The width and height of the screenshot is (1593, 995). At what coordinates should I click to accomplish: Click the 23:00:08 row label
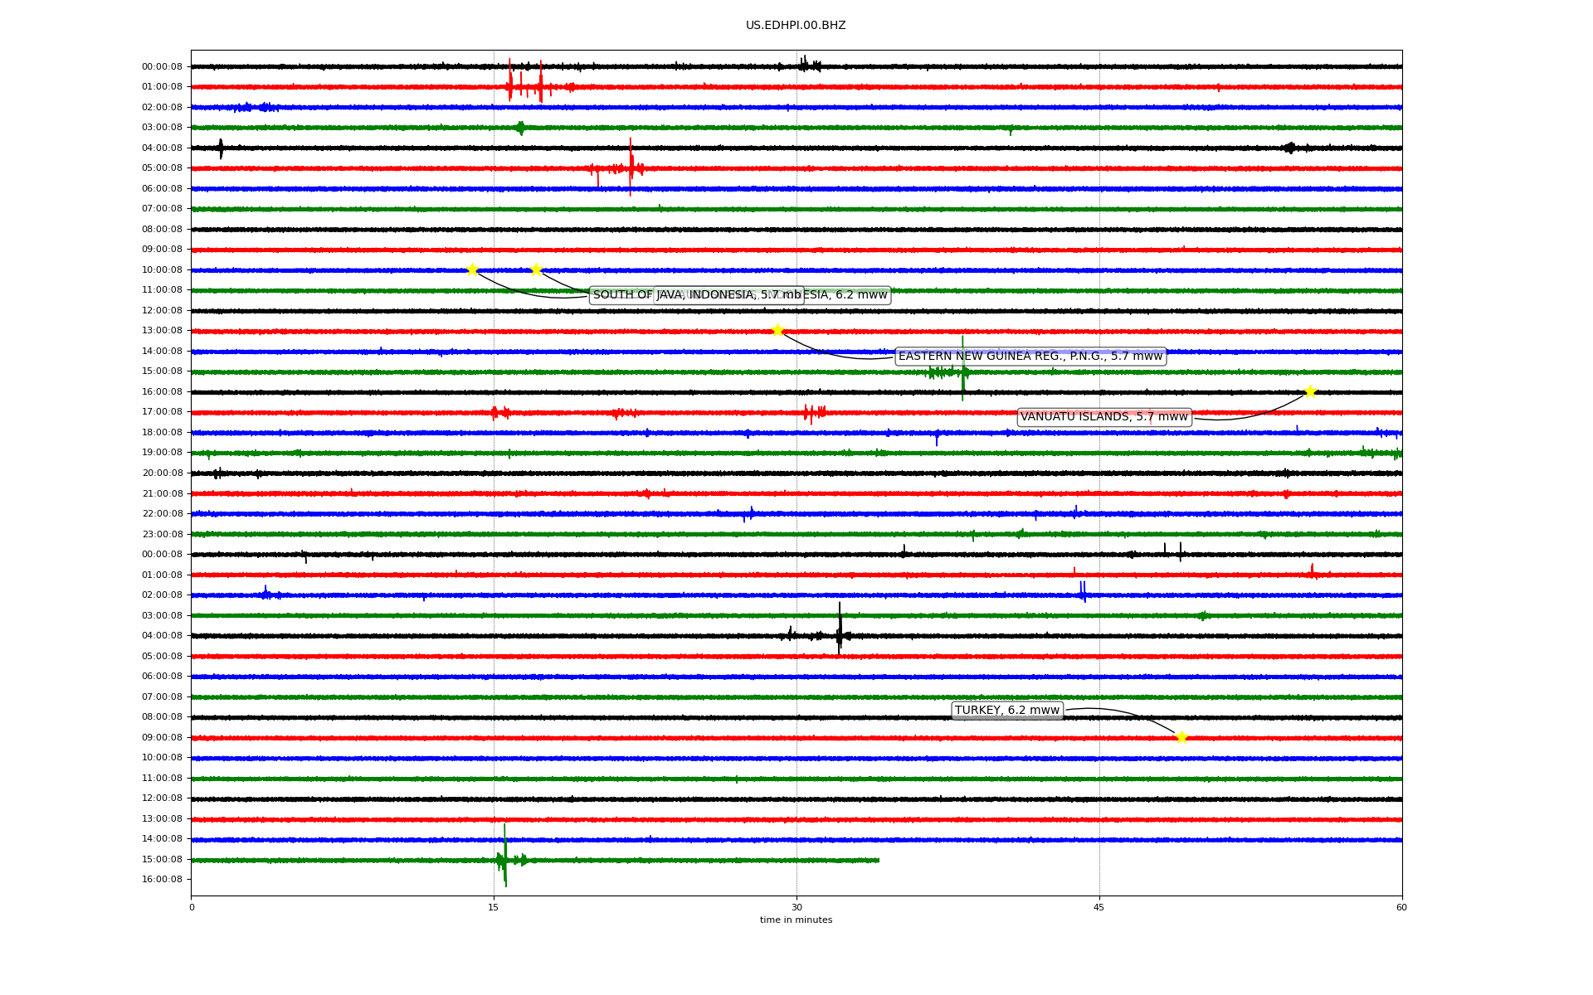[x=162, y=534]
